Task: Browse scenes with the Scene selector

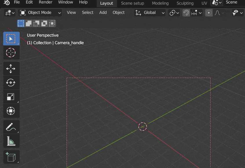Action: [x=216, y=2]
